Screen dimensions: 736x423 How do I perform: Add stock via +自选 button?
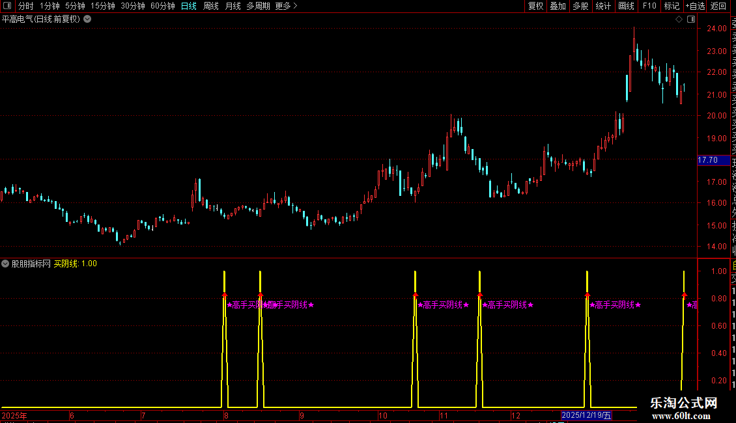pos(695,6)
